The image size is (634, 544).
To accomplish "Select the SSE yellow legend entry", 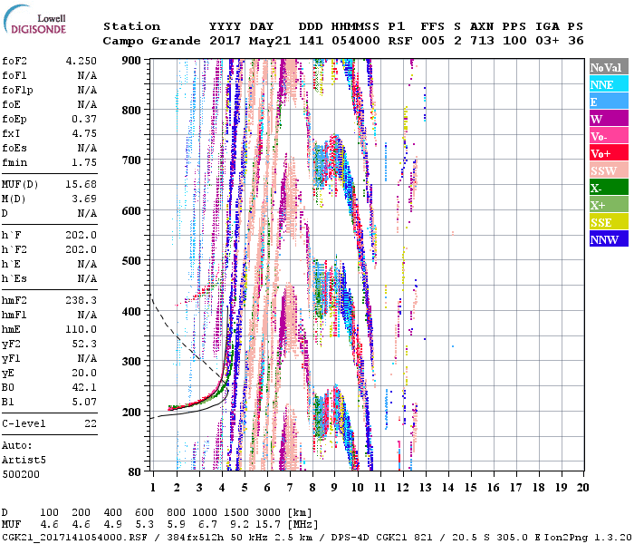I will point(608,222).
